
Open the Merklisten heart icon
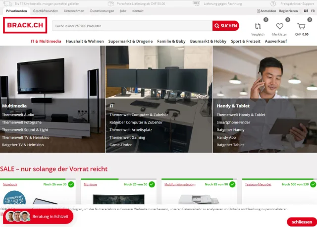[279, 26]
